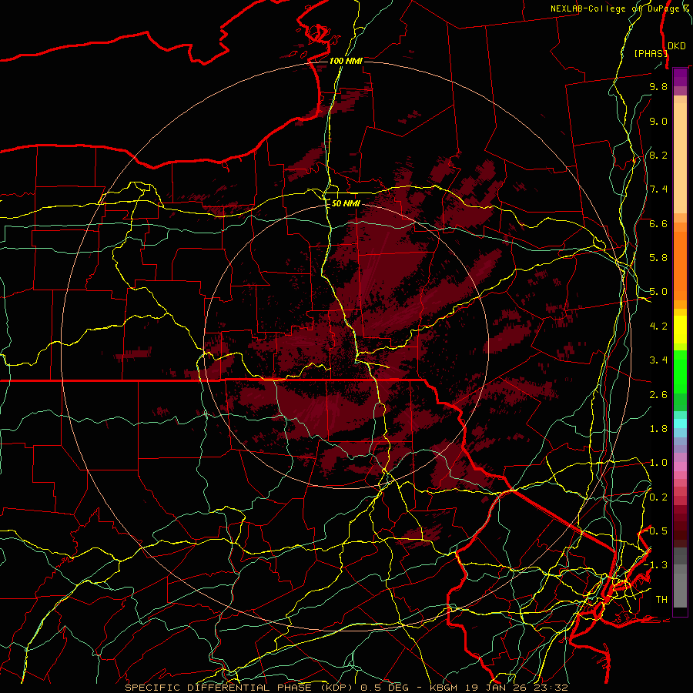The image size is (693, 693).
Task: Pick the cyan band of the color bar
Action: click(x=680, y=423)
